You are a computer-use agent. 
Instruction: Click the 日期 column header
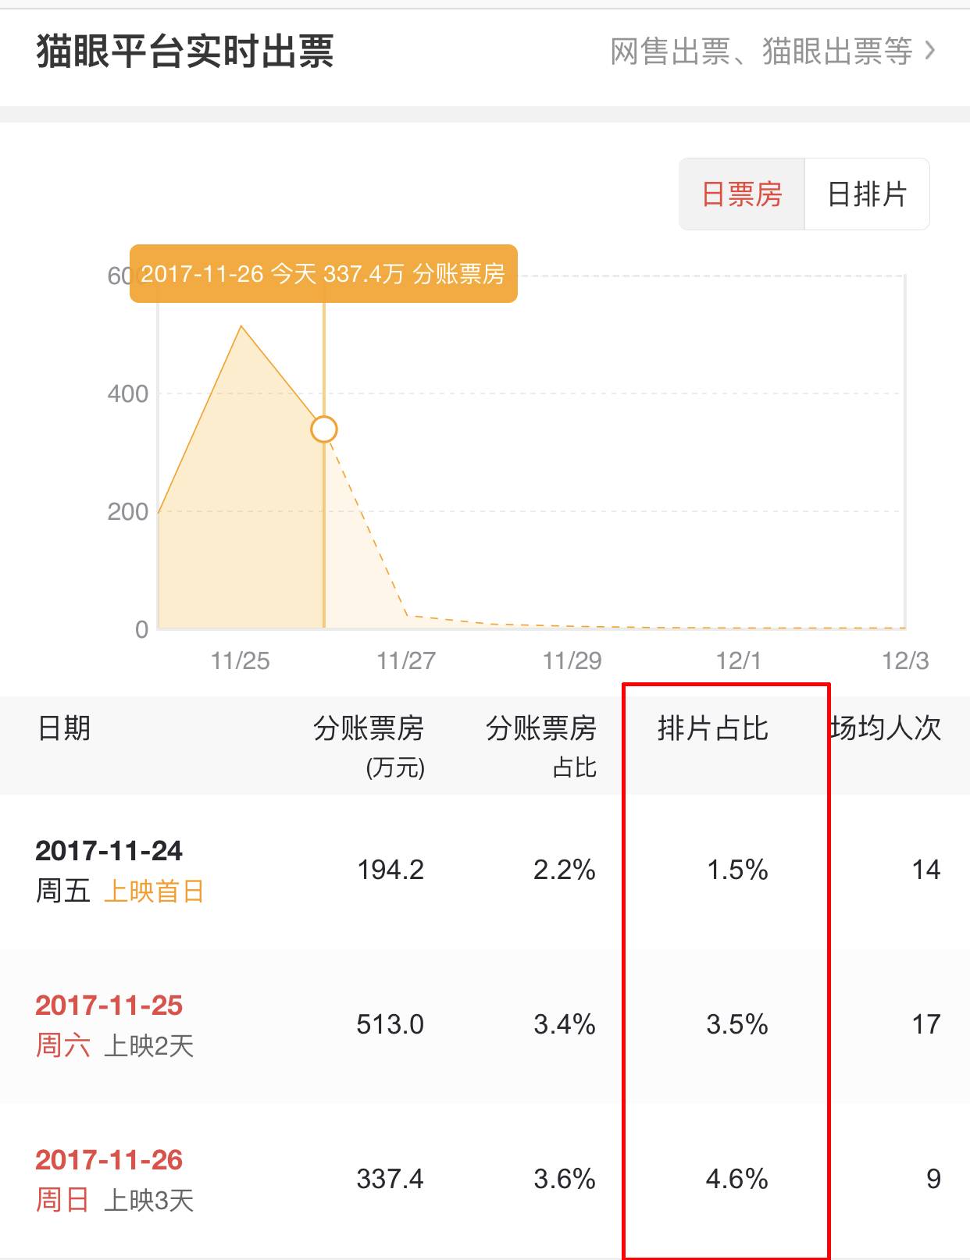click(x=64, y=728)
